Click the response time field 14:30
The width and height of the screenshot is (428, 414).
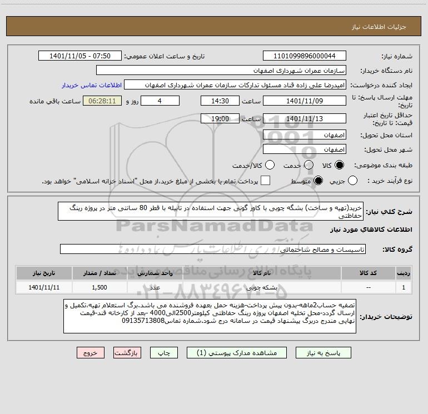tap(220, 101)
